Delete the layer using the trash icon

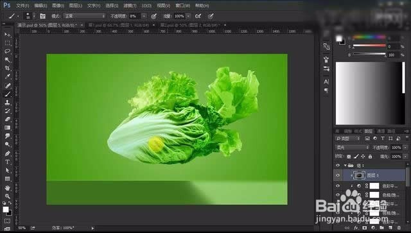coord(399,228)
